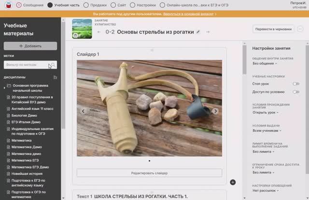Image resolution: width=309 pixels, height=200 pixels.
Task: Open the Открыть урок dropdown
Action: tap(265, 112)
